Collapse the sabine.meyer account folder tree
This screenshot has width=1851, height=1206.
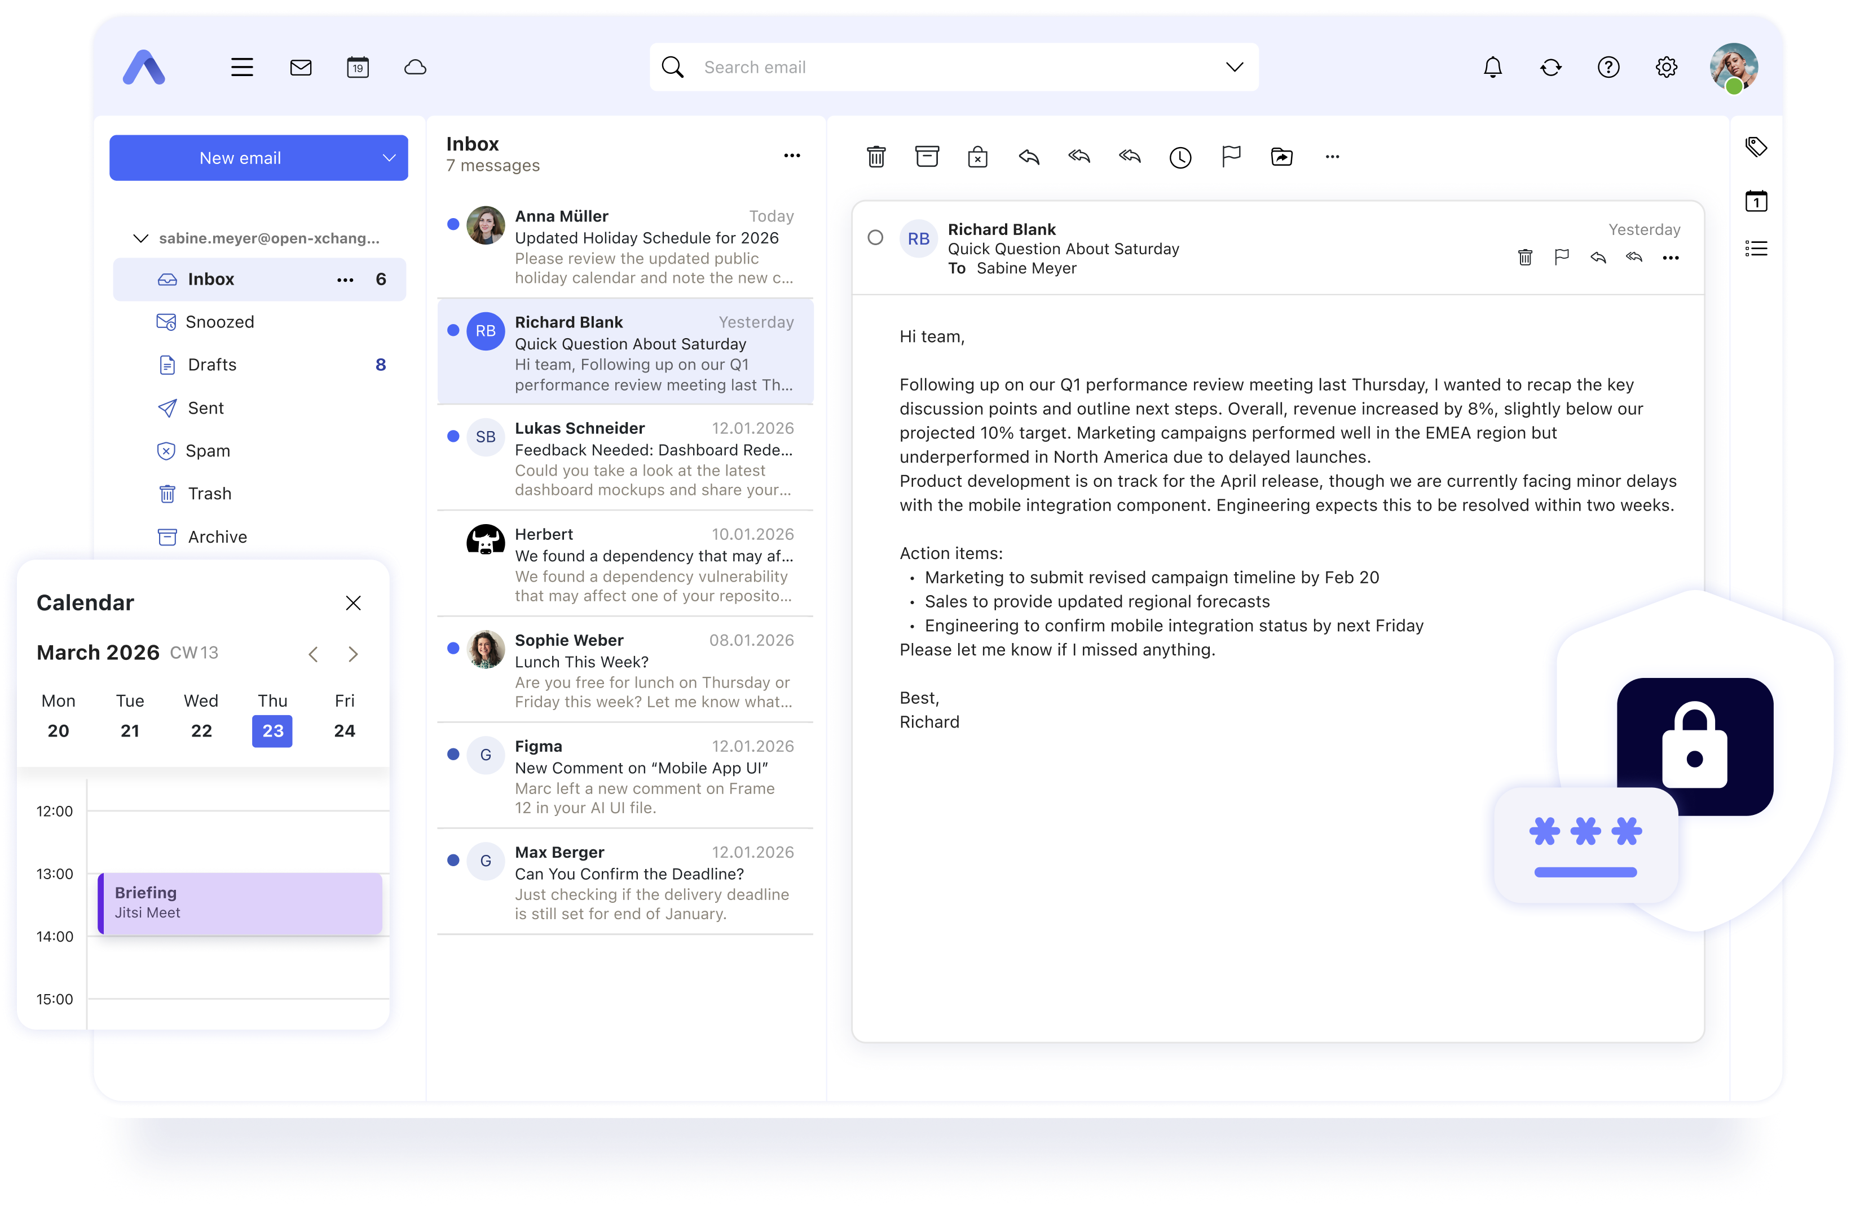(141, 238)
